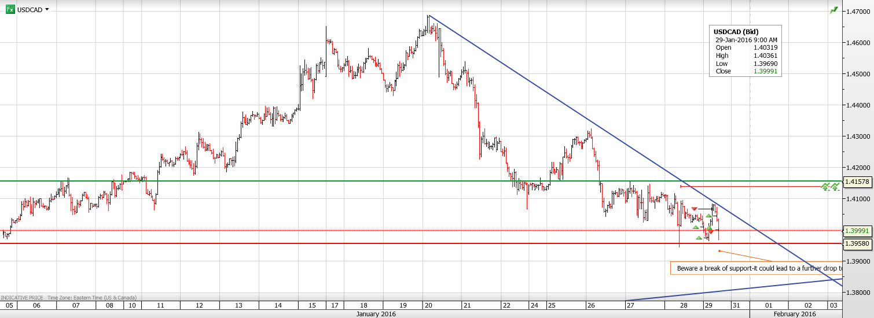Open the USDCAD symbol dropdown arrow
This screenshot has width=874, height=318.
47,10
